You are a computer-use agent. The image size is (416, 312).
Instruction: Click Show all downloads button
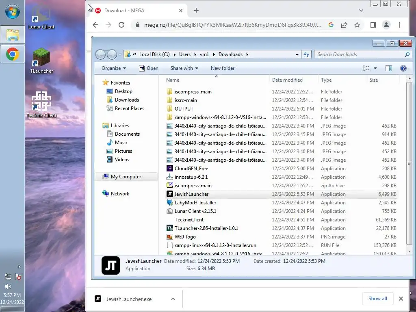tap(377, 299)
